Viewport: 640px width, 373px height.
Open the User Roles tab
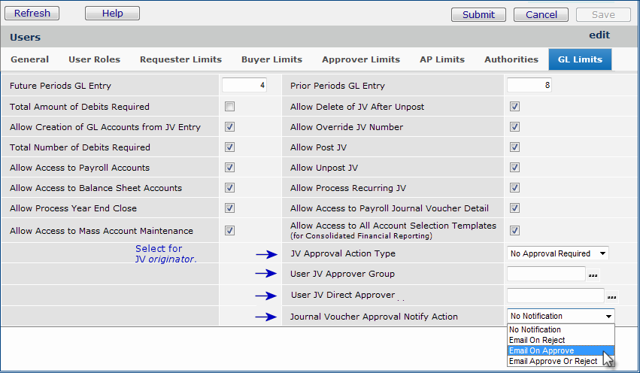pos(94,59)
